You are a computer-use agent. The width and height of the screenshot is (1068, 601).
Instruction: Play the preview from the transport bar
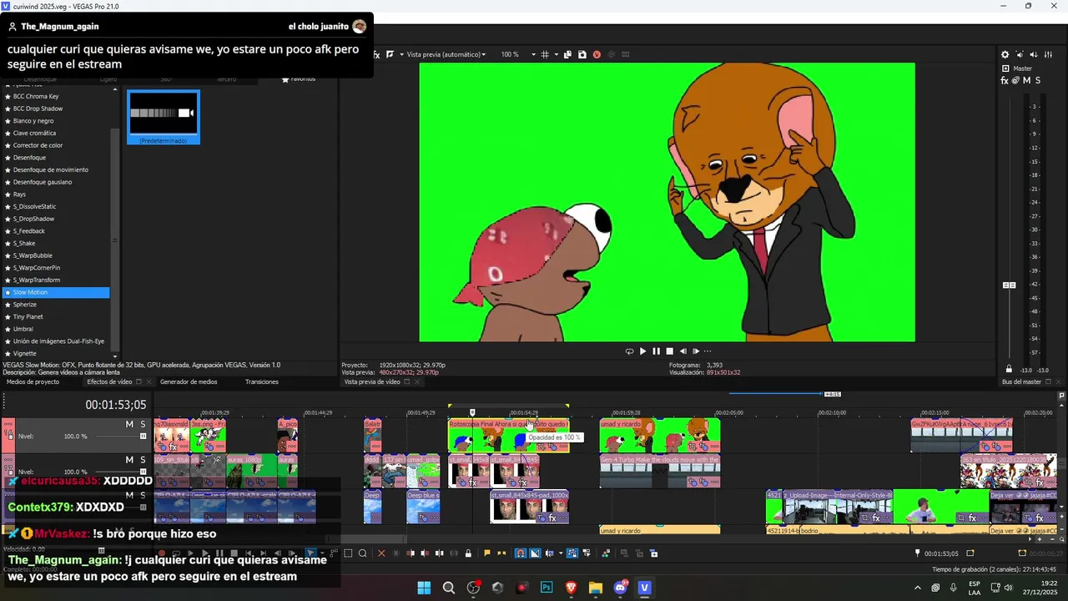[642, 351]
